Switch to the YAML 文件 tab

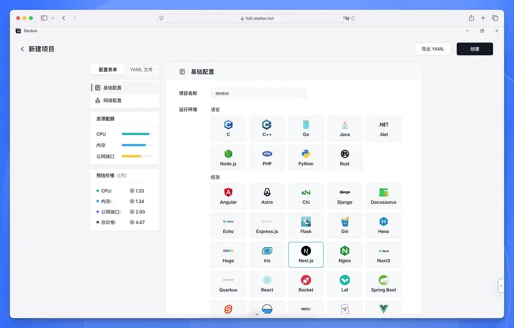(x=141, y=70)
